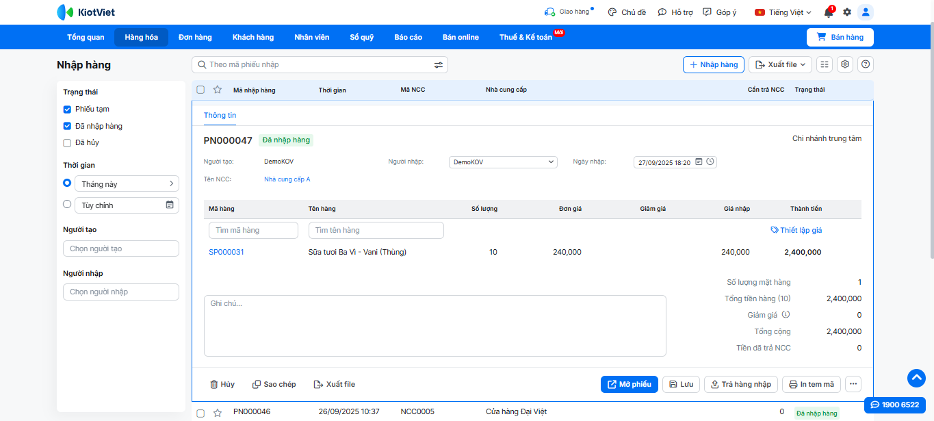The height and width of the screenshot is (421, 934).
Task: Open Tổng quan menu
Action: coord(86,37)
